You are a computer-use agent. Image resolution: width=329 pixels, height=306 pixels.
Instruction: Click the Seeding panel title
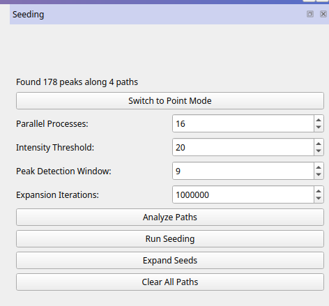28,15
